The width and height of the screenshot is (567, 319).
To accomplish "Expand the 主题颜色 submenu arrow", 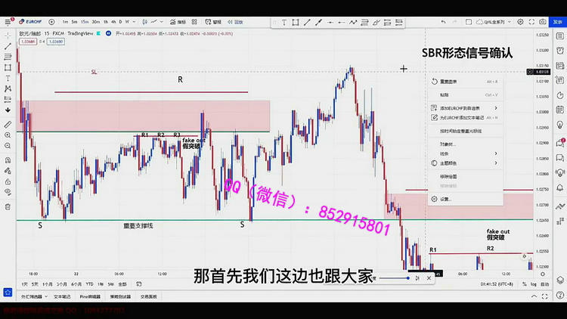I will (496, 163).
